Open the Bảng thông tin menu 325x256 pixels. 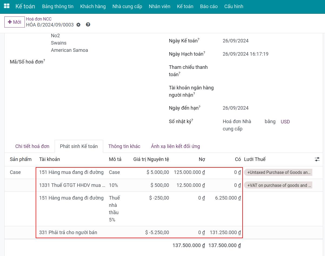click(58, 6)
